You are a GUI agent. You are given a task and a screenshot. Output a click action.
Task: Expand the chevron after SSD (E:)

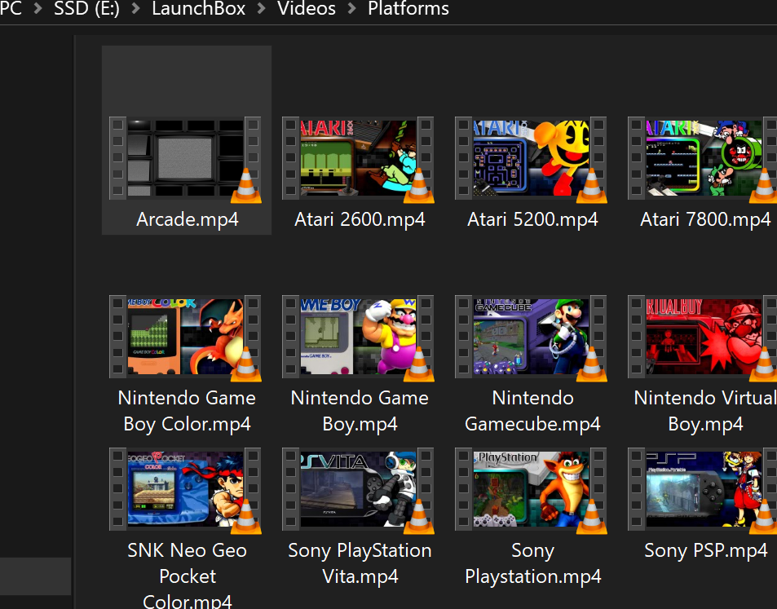pyautogui.click(x=136, y=8)
